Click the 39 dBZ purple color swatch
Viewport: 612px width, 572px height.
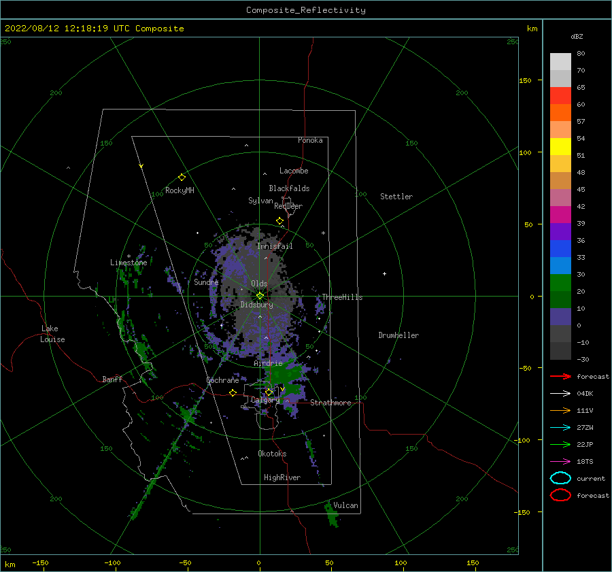click(x=560, y=231)
